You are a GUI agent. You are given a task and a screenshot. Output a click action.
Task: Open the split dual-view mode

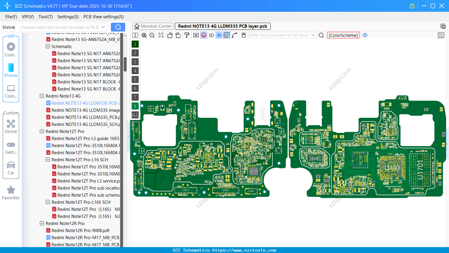[x=135, y=35]
